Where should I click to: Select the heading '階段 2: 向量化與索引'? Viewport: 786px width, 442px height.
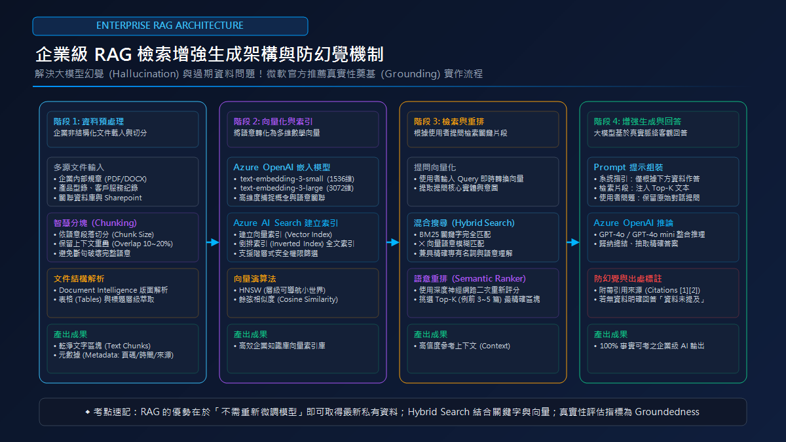tap(273, 121)
